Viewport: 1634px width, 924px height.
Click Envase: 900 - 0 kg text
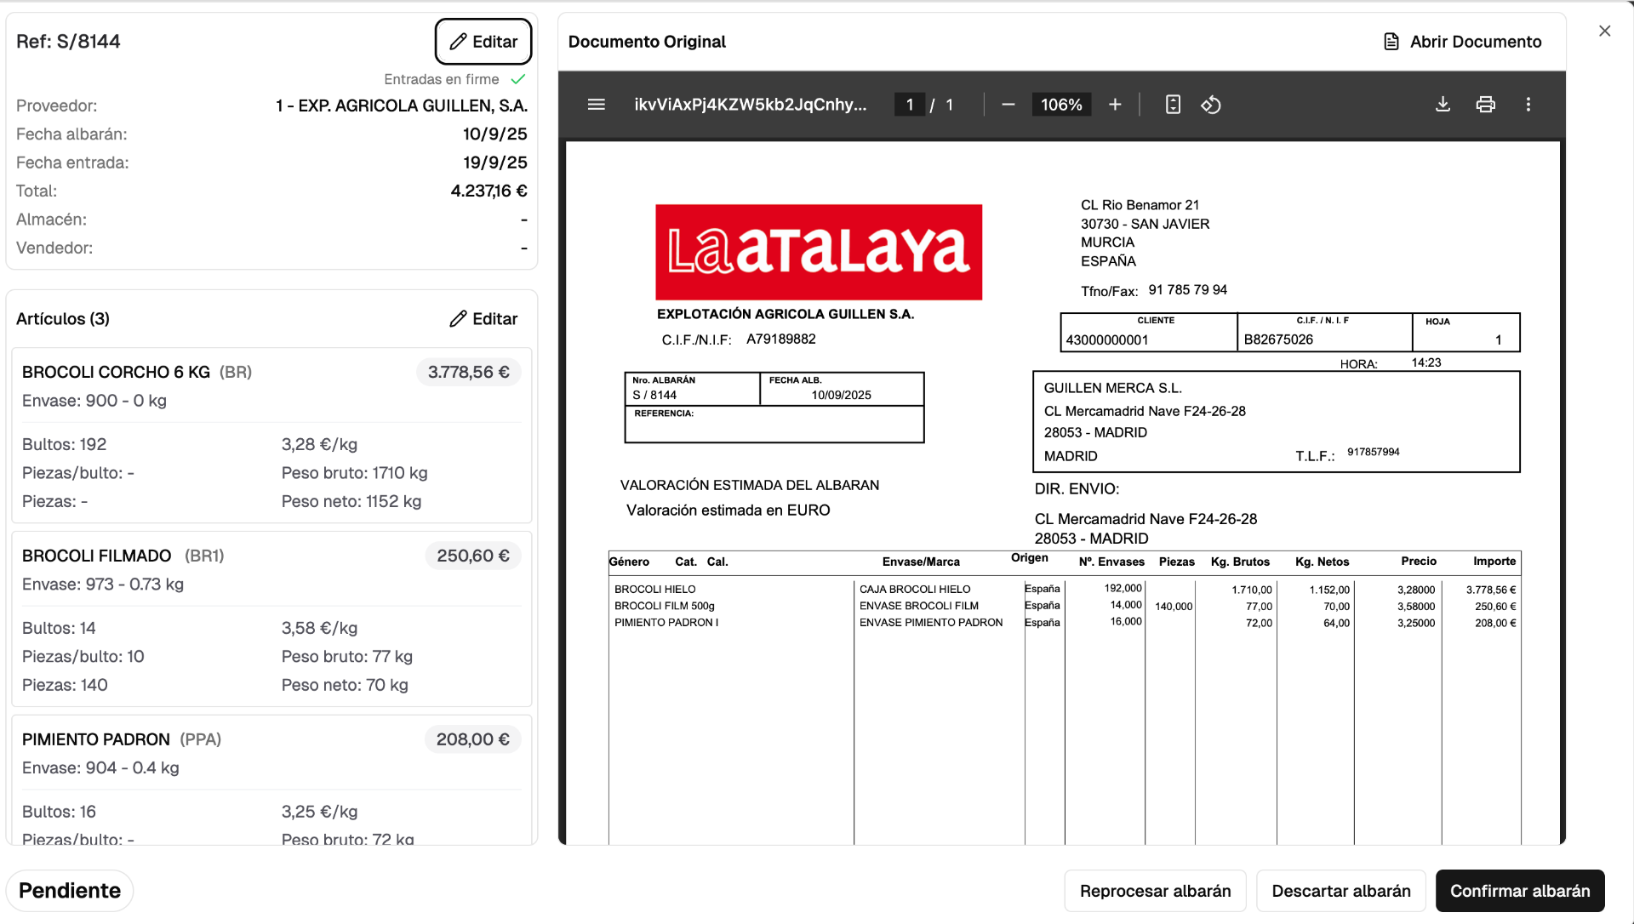(x=94, y=401)
